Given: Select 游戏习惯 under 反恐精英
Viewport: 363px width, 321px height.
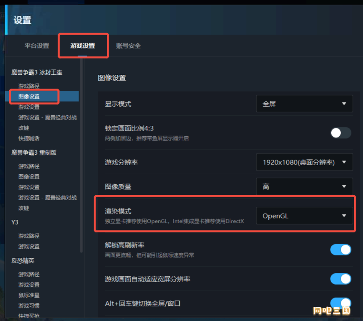Looking at the screenshot, I should coord(29,306).
